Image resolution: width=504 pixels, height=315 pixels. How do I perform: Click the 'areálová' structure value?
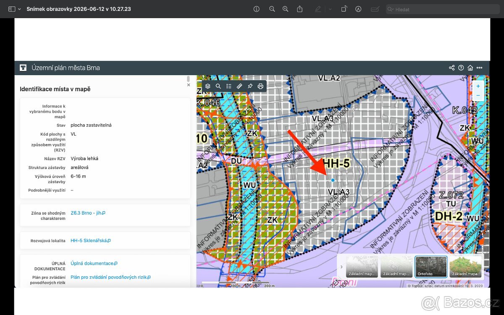pos(79,168)
